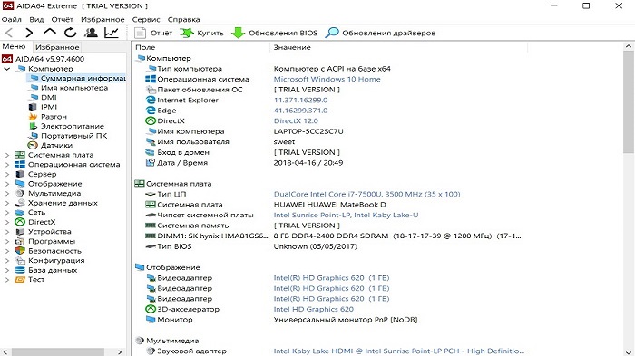The height and width of the screenshot is (356, 635).
Task: Expand the Устройства tree node
Action: (6, 232)
